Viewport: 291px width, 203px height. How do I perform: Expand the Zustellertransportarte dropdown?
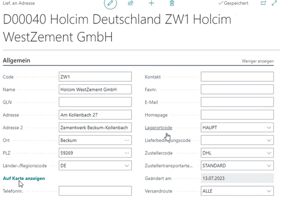[269, 166]
